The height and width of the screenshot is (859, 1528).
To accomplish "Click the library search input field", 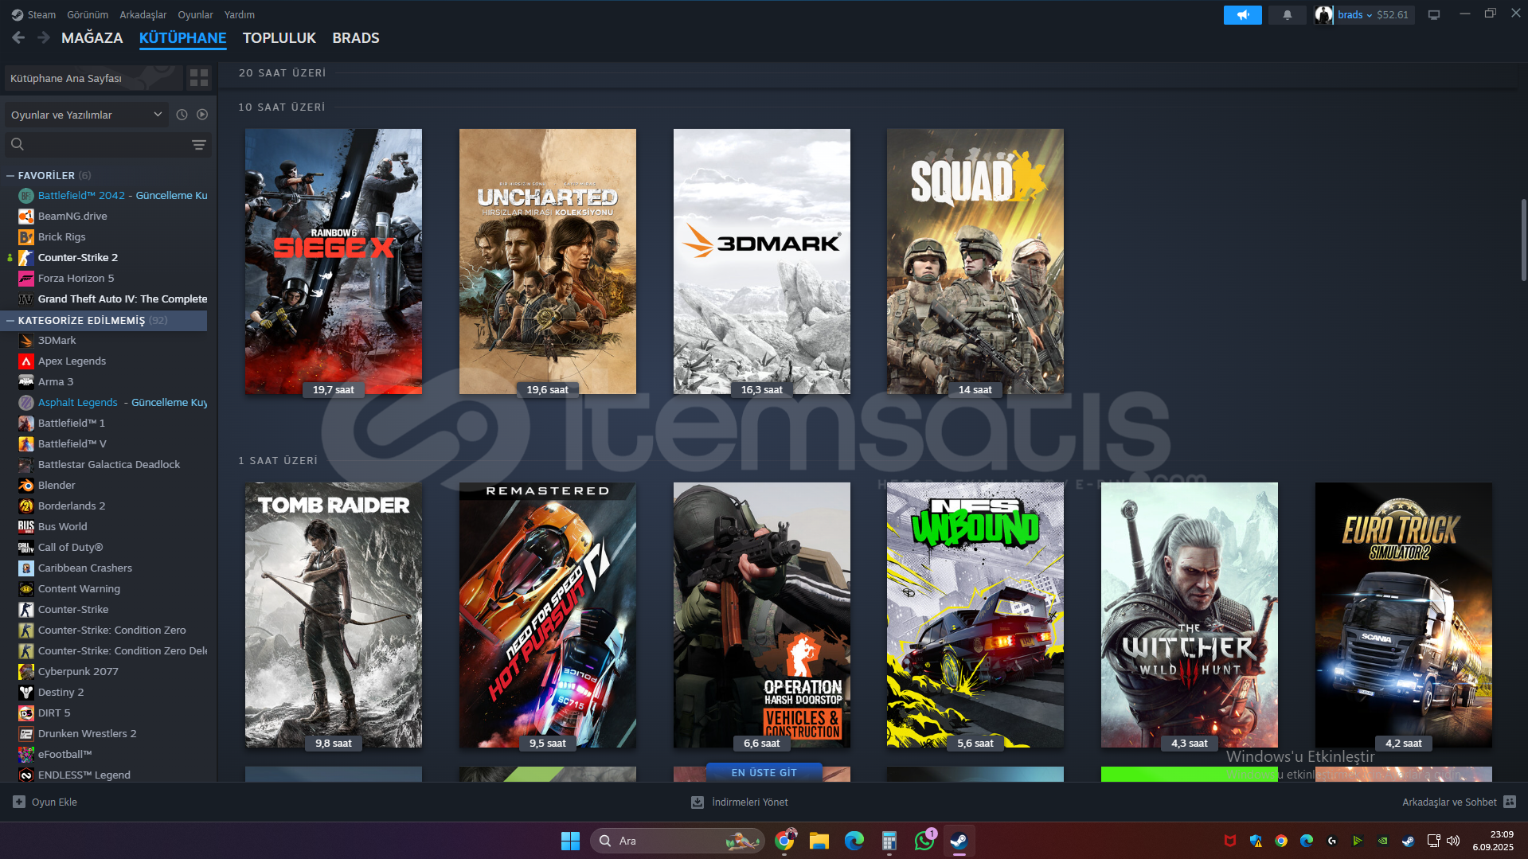I will tap(107, 144).
